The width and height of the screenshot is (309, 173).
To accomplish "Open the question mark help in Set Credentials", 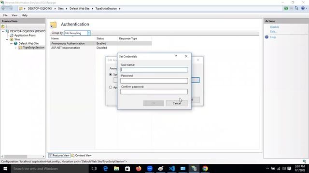I will coord(176,56).
